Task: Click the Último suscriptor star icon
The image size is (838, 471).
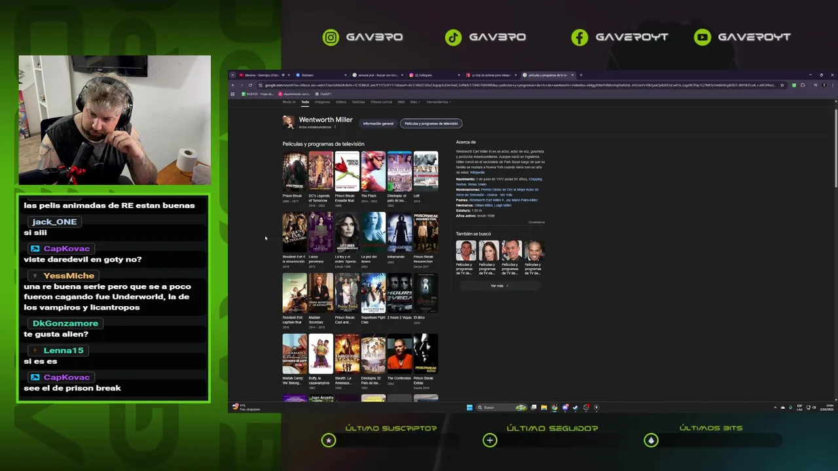Action: 329,440
